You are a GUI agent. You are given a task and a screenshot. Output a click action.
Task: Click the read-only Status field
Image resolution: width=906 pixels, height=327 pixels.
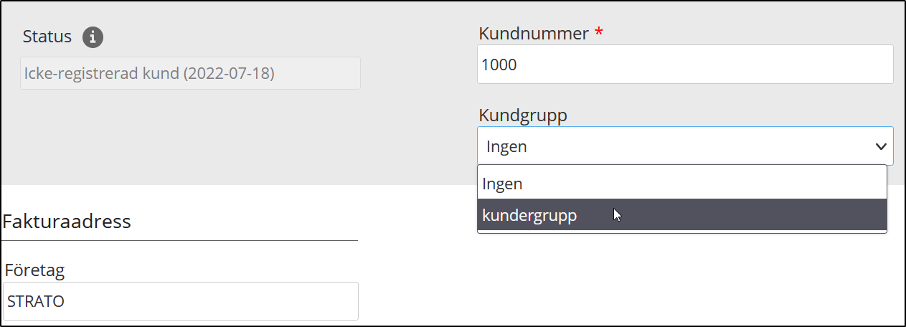coord(190,73)
